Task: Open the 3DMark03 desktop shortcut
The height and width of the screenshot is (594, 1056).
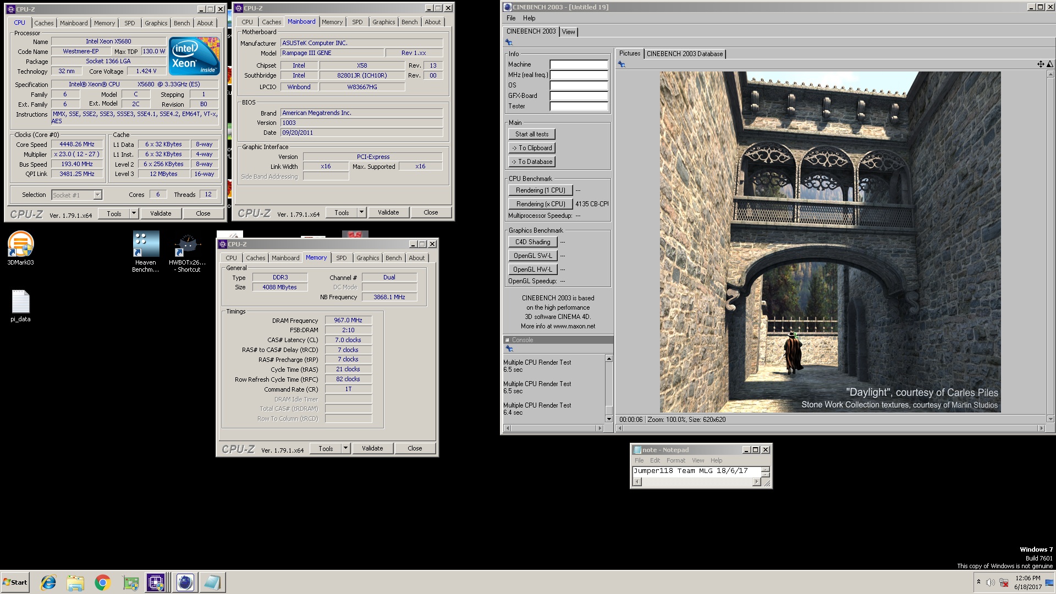Action: click(x=20, y=249)
